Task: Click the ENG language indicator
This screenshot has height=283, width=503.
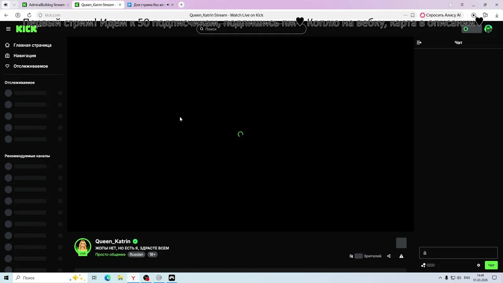Action: pyautogui.click(x=467, y=278)
